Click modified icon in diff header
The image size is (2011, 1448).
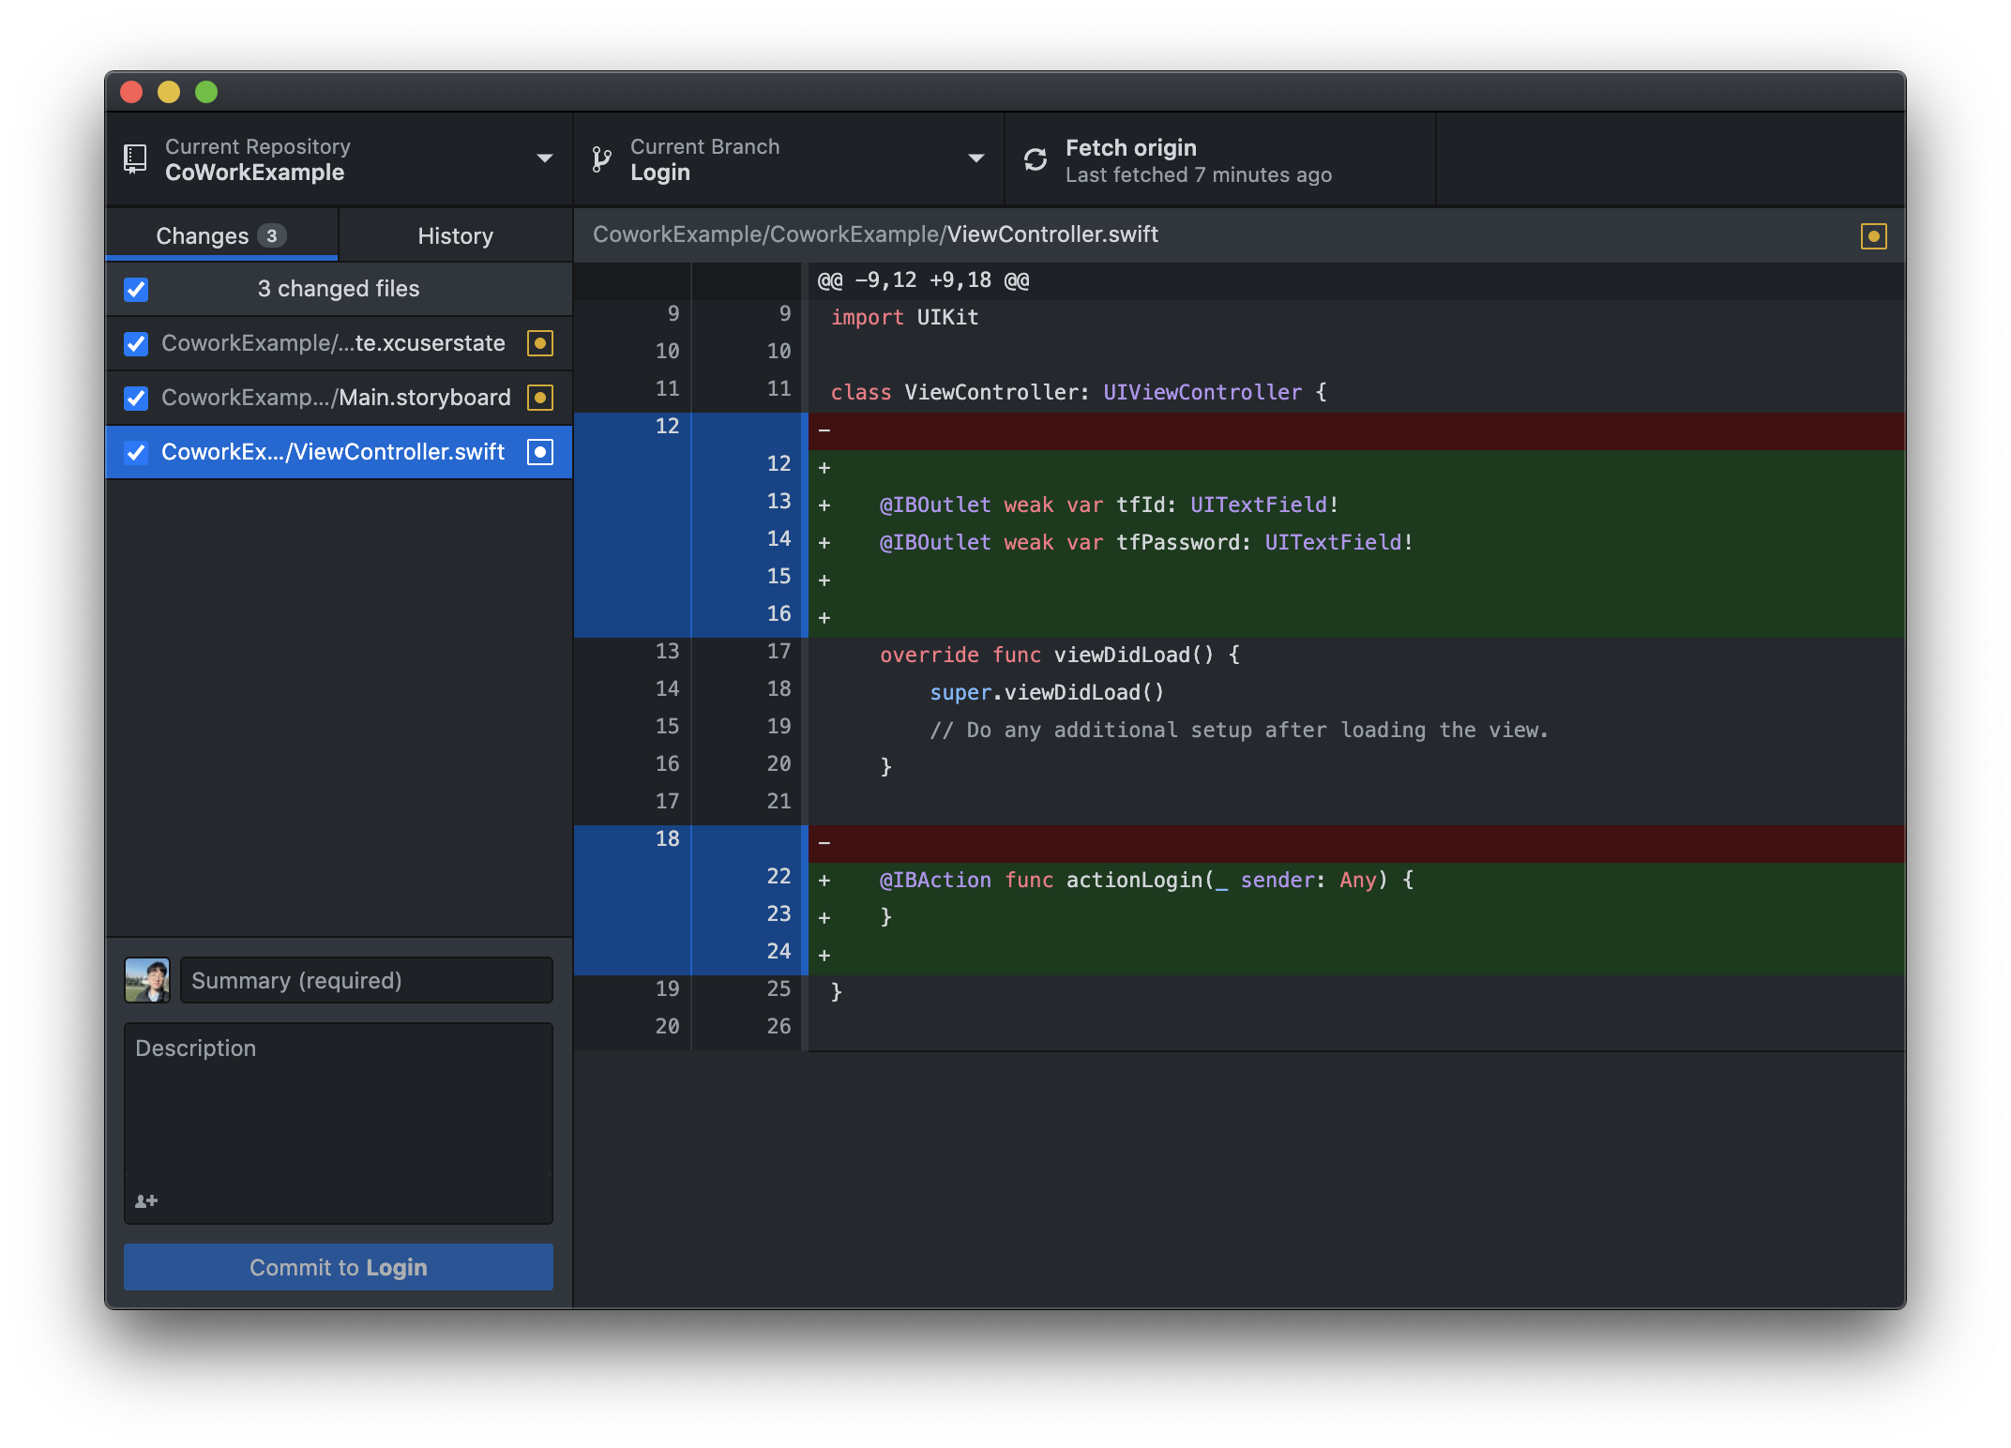(1873, 236)
